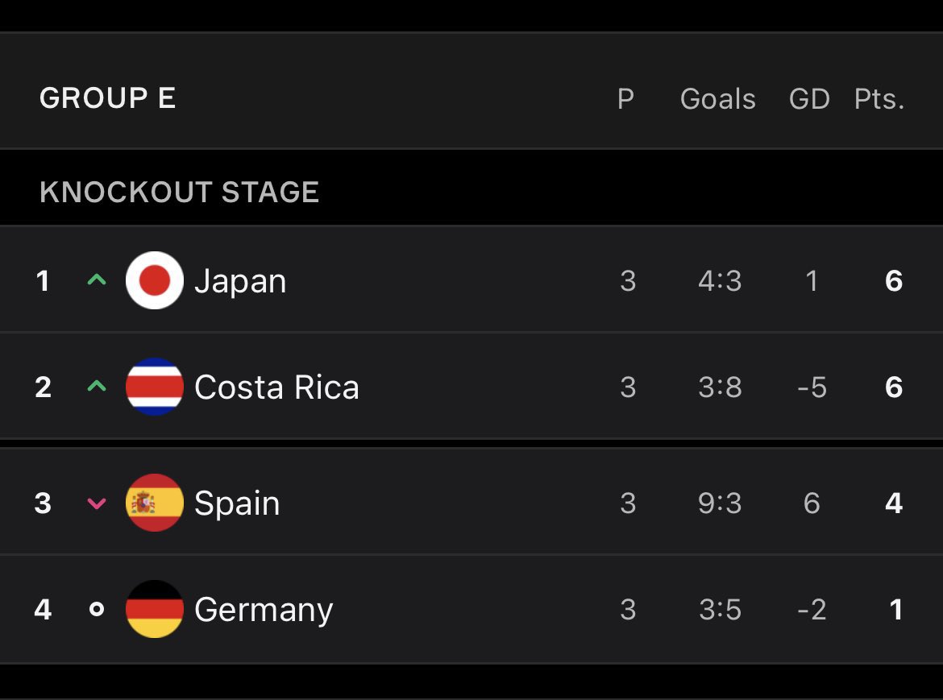
Task: Tap the P column header
Action: tap(626, 99)
